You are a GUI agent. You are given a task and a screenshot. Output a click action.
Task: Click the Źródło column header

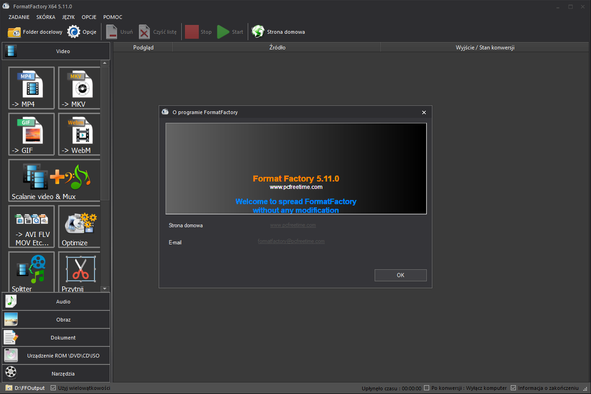click(277, 47)
